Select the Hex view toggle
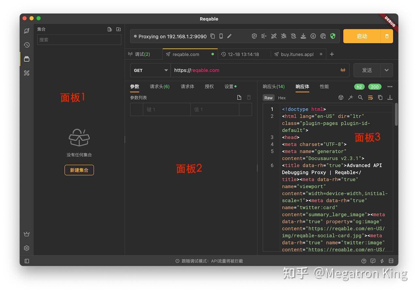418x292 pixels. click(x=282, y=98)
